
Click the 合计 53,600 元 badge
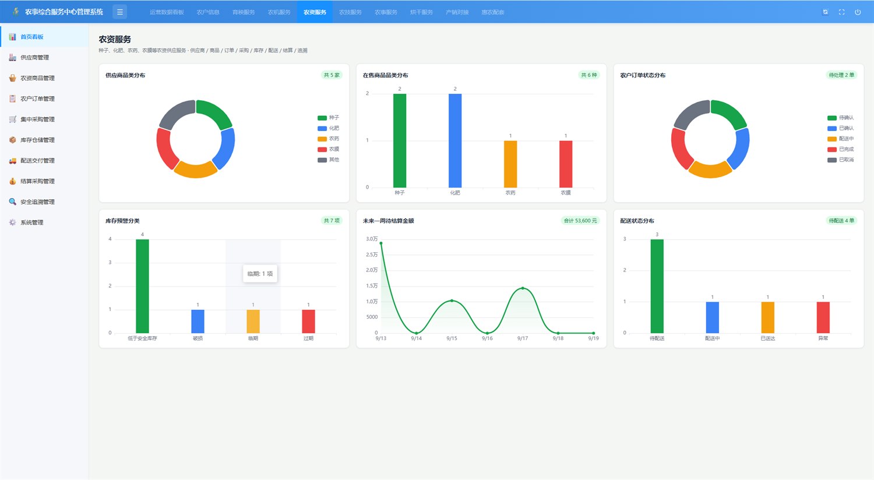pos(580,221)
